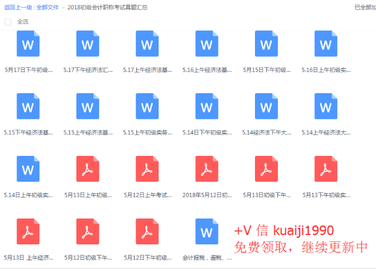The image size is (376, 269).
Task: Click file name 5.16上午经济法基...
Action: coord(207,70)
